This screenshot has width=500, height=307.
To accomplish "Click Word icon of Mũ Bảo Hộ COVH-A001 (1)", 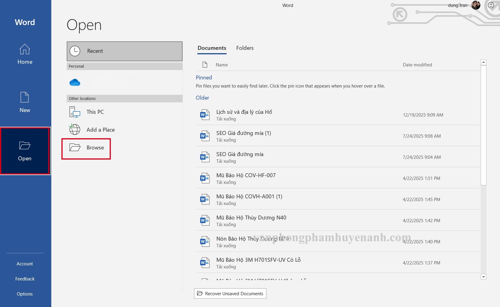I will tap(205, 199).
